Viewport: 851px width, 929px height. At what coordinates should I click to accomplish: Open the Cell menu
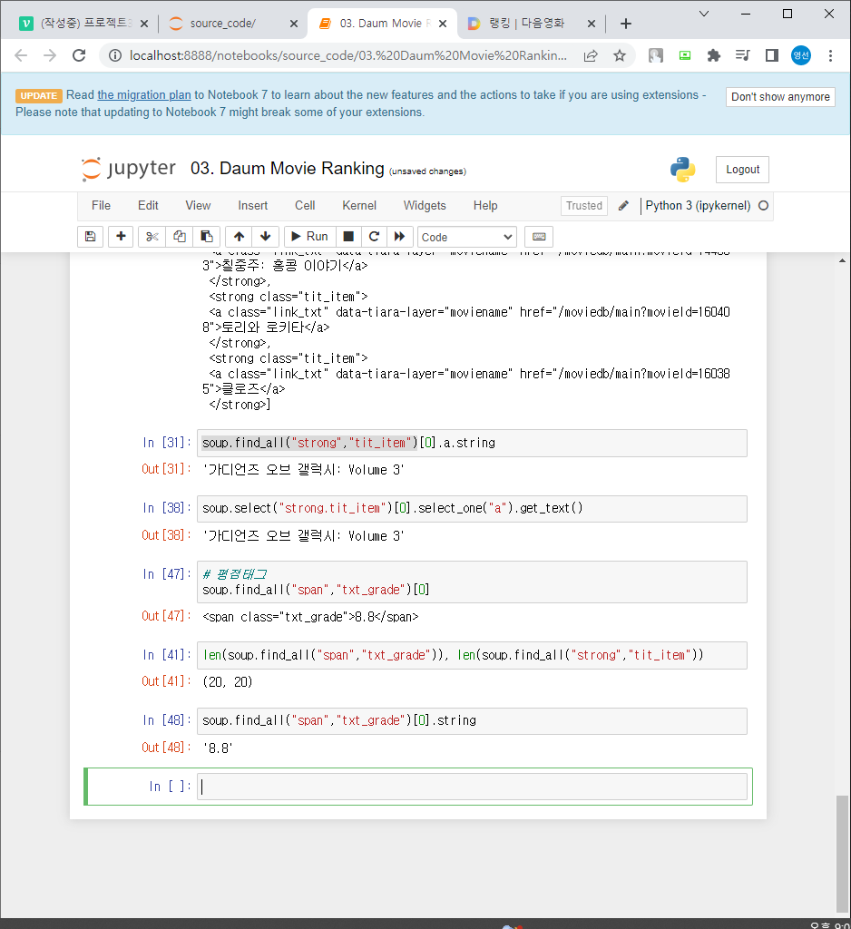305,206
